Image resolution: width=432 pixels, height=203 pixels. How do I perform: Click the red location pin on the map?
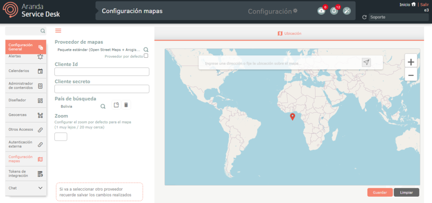292,117
